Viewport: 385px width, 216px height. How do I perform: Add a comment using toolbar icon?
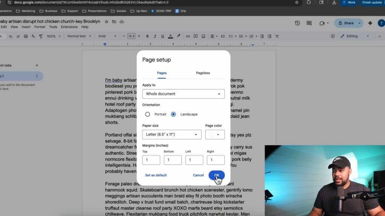(x=196, y=36)
